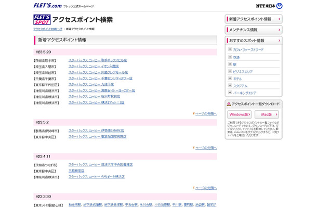Screen dimensions: 317x208
Task: Open スターバックス コーヒー ららぽーと横浜店 link
Action: [x=97, y=177]
